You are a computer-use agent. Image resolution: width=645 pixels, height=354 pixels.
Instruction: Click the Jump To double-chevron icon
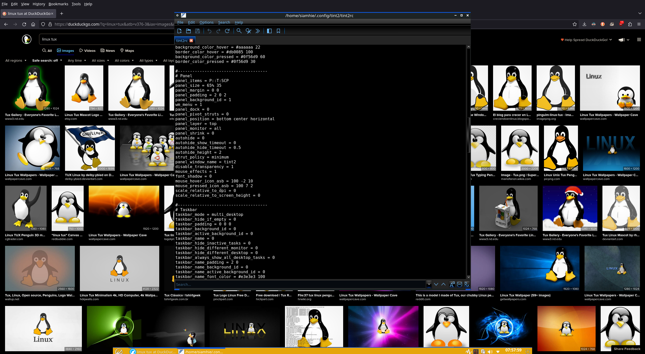tap(257, 31)
